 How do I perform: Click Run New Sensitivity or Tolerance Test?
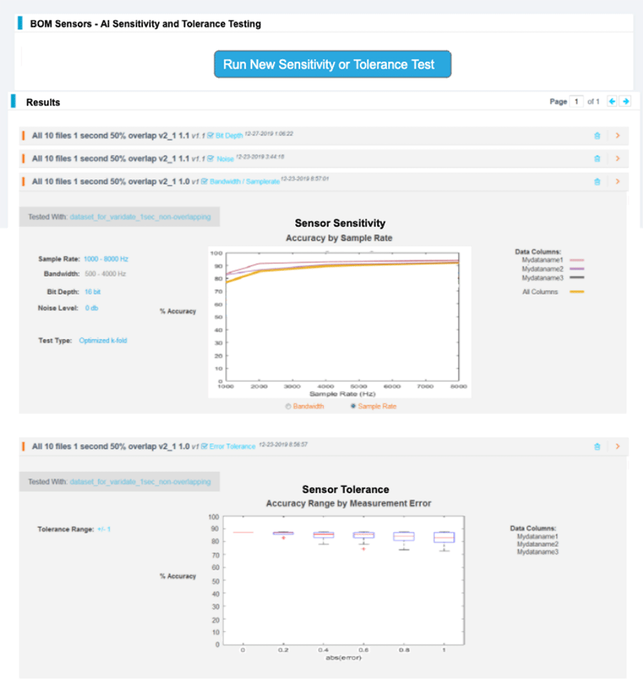(x=332, y=64)
